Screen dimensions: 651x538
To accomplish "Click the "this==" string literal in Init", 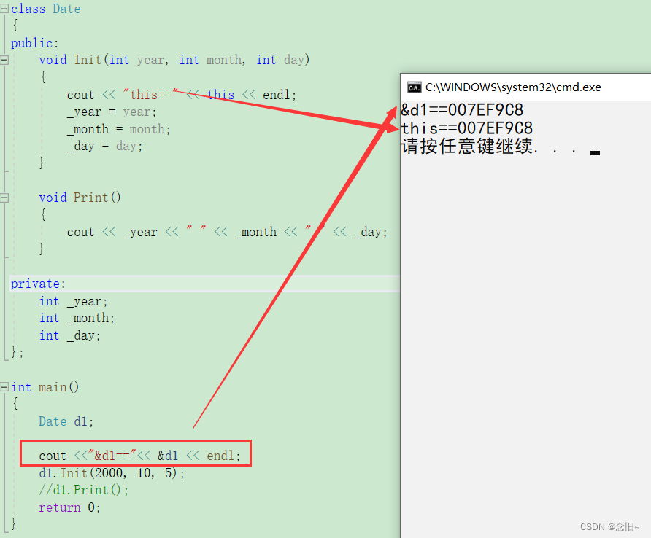I will [150, 95].
